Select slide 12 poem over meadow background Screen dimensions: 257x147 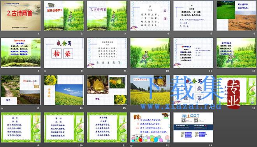236,53
